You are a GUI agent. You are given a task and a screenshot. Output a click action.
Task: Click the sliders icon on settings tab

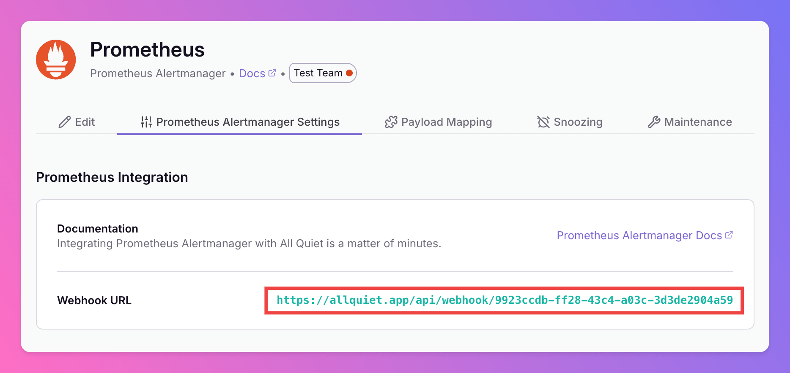(x=146, y=122)
